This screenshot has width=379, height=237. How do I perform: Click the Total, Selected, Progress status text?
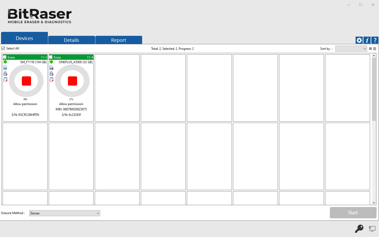172,49
